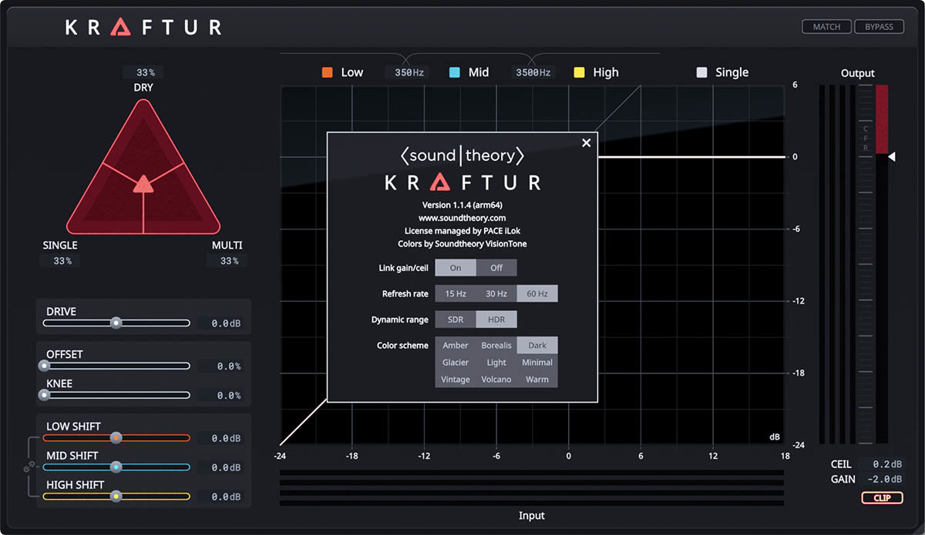Click the Low Shift 0.0dB value field
The width and height of the screenshot is (925, 535).
pyautogui.click(x=220, y=439)
